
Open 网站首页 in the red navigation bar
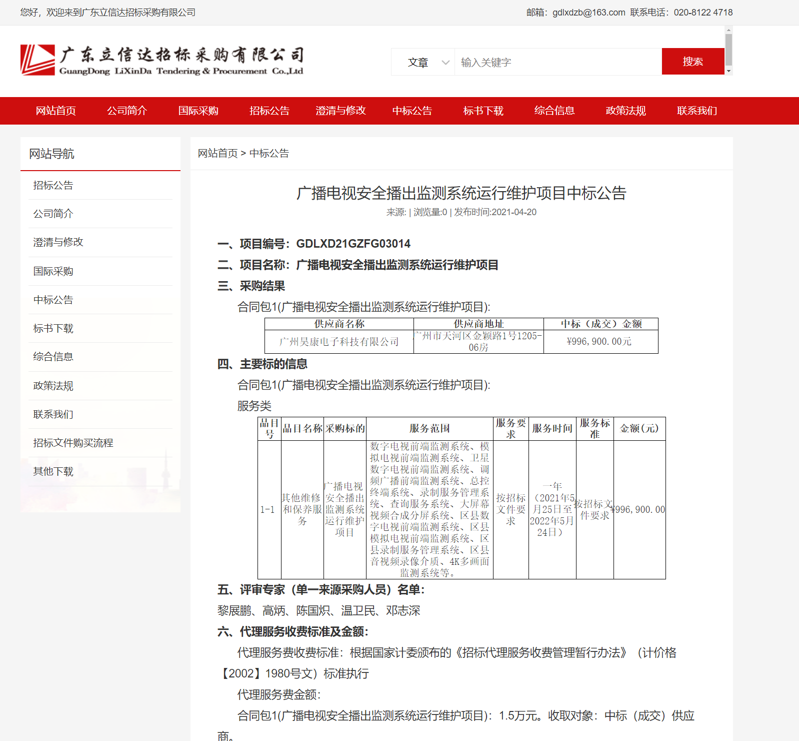56,111
